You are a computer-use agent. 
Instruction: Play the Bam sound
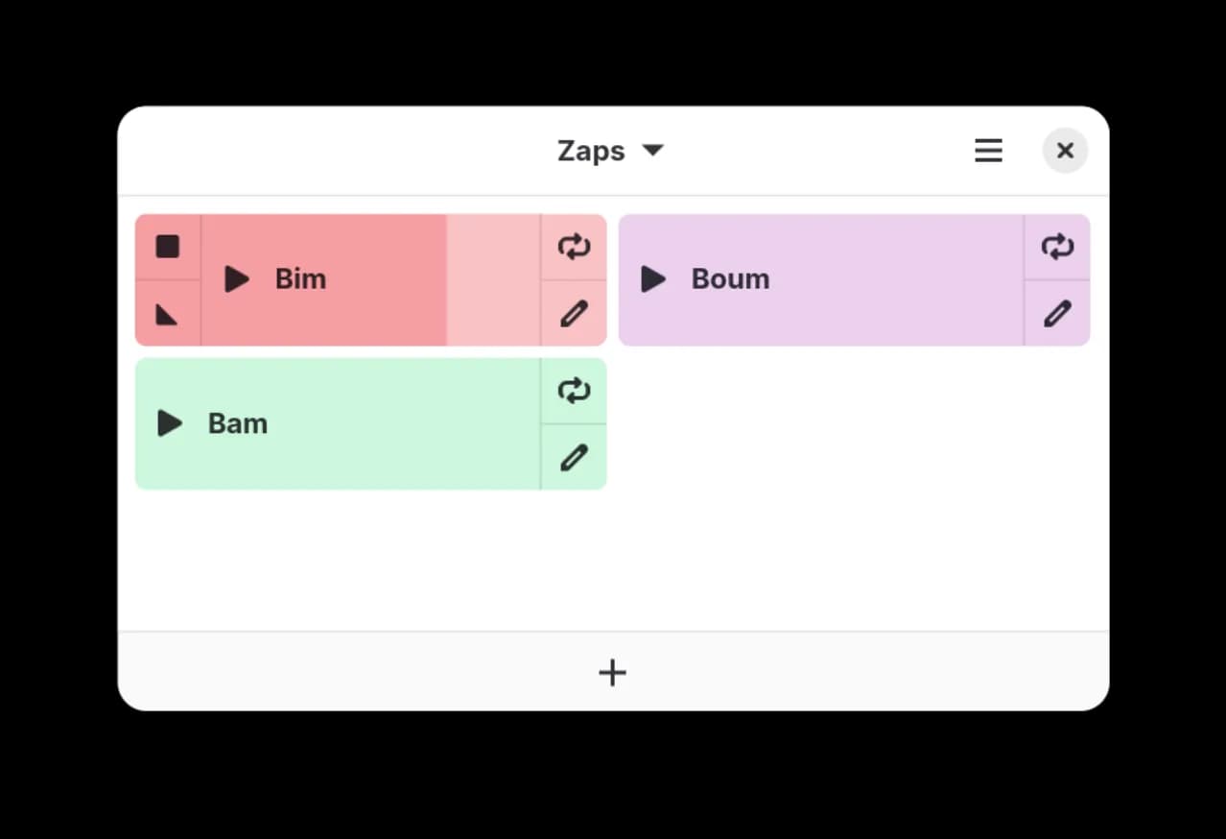click(x=170, y=423)
